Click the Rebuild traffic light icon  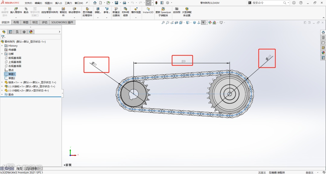(x=156, y=3)
